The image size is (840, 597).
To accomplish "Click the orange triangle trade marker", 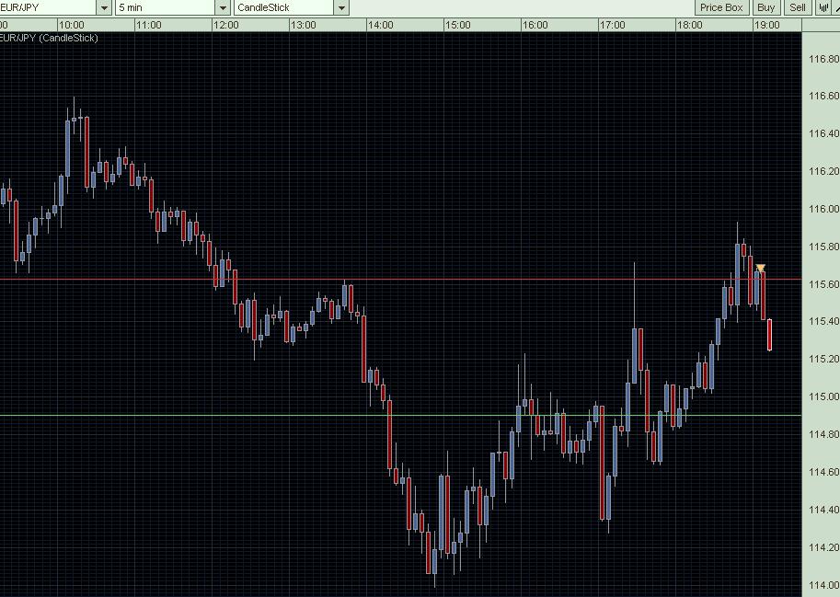I will click(760, 268).
